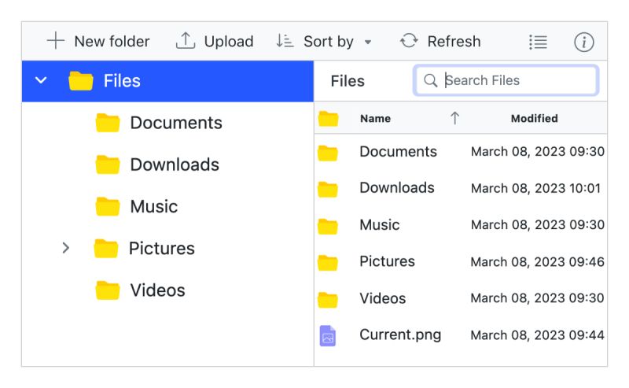Viewport: 629px width, 388px height.
Task: Click Music folder icon in the tree
Action: tap(108, 206)
